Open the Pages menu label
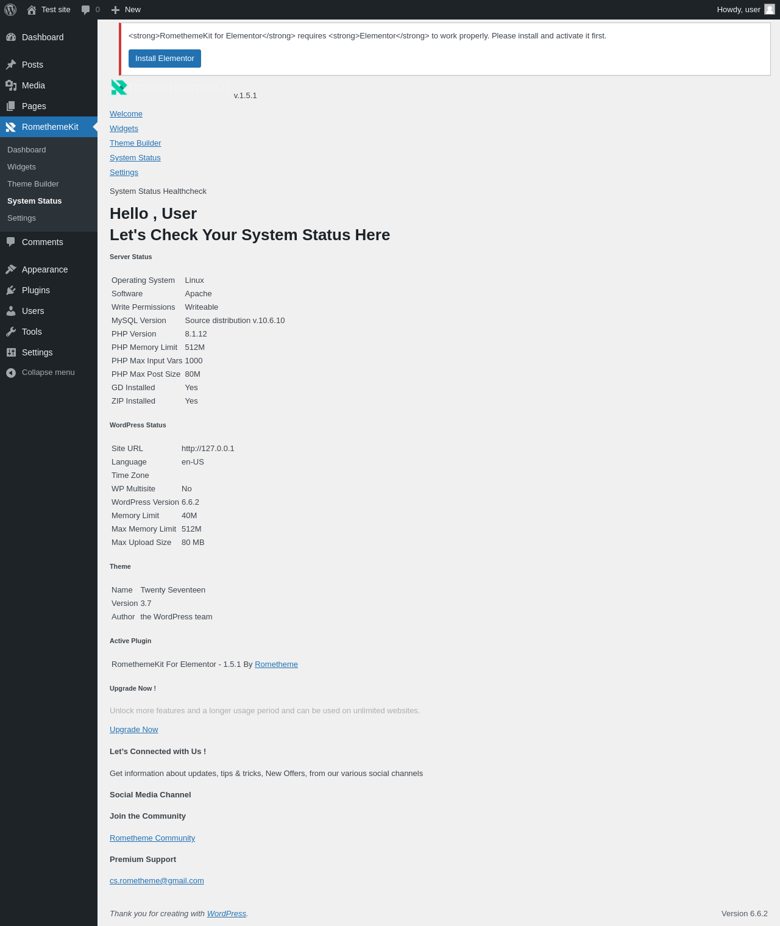 tap(34, 106)
